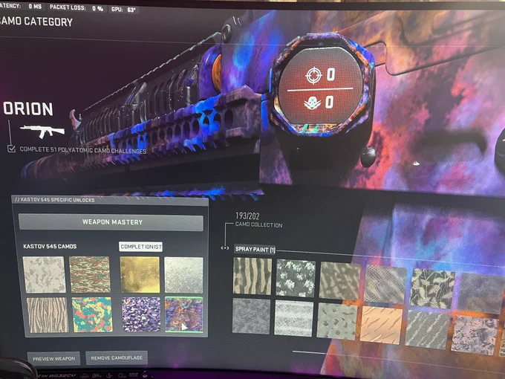Select the red-green woodland Kastov camo
Screen dimensions: 505x379
coord(90,274)
